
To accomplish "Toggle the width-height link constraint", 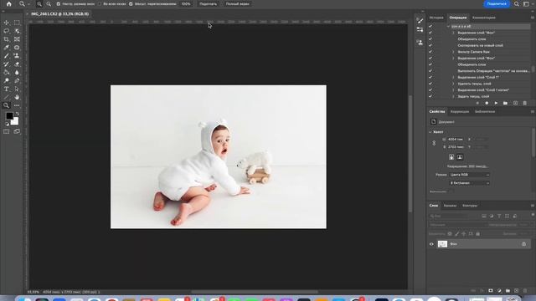I will 434,143.
